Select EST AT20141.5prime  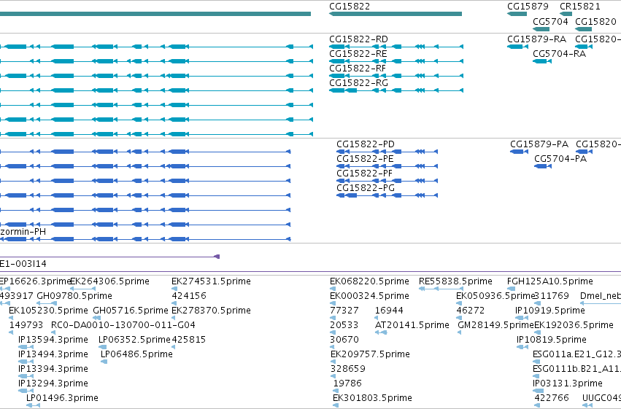(412, 325)
